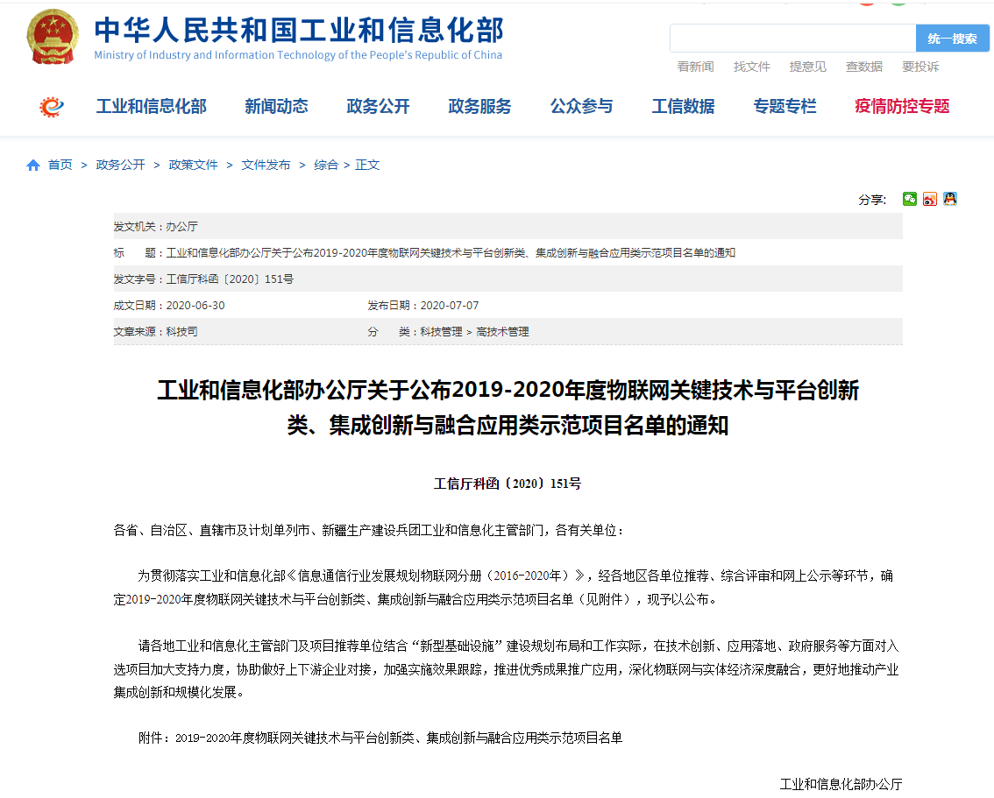Click the 成文日期：2020-06-30 text
Screen dimensions: 994x798
coord(169,305)
